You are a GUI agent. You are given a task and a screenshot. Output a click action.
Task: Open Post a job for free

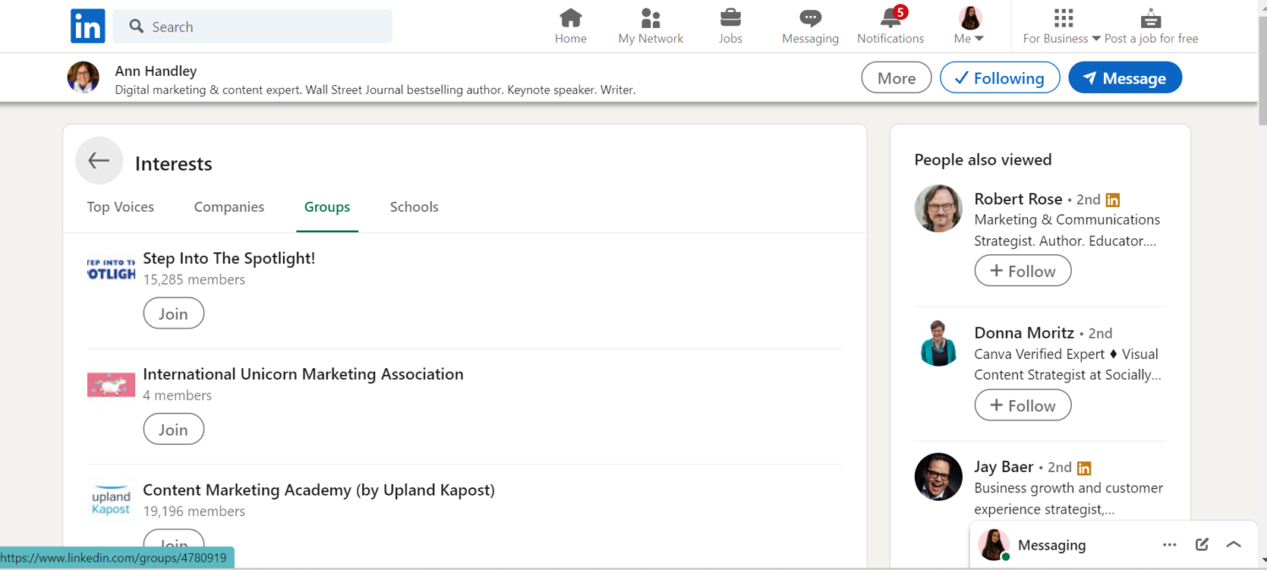1150,26
